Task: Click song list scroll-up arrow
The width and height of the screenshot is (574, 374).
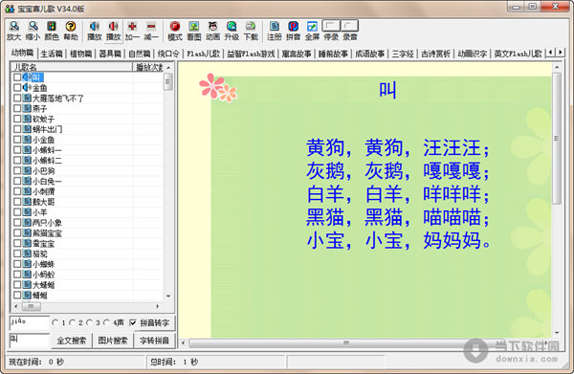Action: click(168, 67)
